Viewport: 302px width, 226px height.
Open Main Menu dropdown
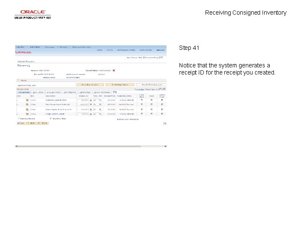(35, 47)
